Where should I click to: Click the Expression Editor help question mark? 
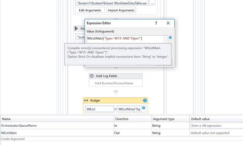pyautogui.click(x=156, y=23)
